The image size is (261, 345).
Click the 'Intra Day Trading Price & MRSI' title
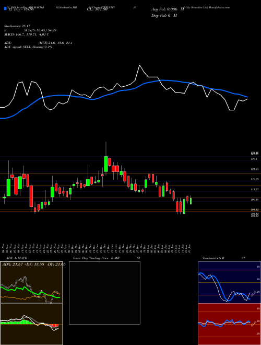106,258
